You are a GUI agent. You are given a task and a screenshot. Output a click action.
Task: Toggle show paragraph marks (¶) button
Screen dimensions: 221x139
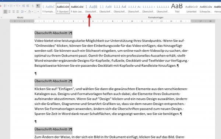pyautogui.click(x=38, y=6)
